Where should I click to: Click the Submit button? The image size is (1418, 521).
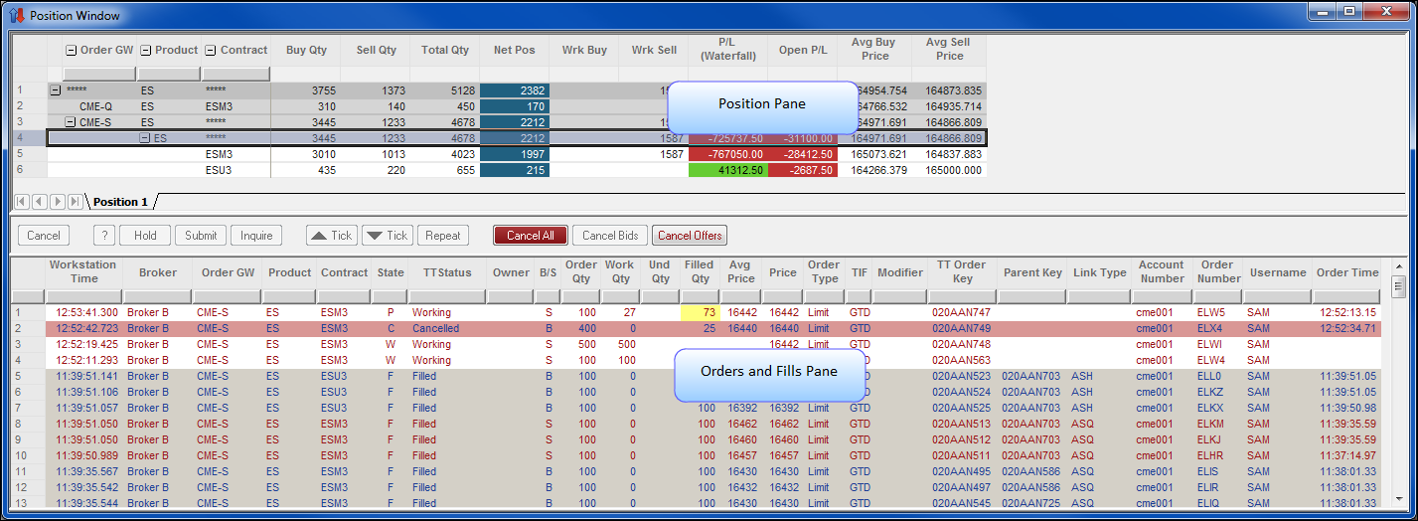[x=201, y=236]
